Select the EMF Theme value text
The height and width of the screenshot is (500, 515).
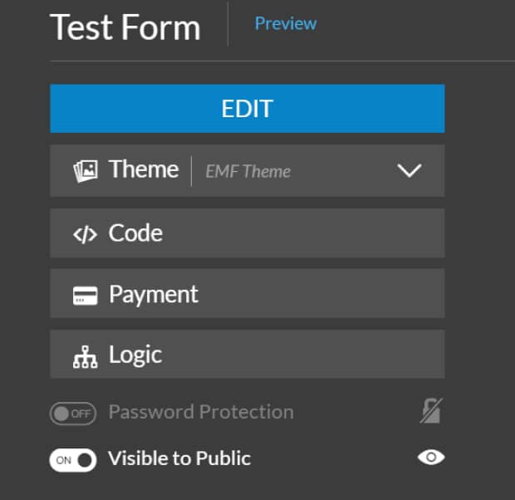click(x=248, y=171)
